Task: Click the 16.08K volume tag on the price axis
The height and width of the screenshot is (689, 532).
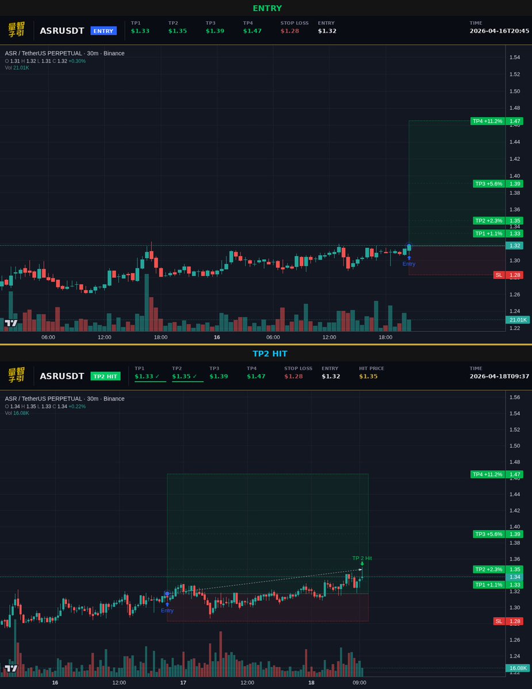Action: tap(518, 668)
